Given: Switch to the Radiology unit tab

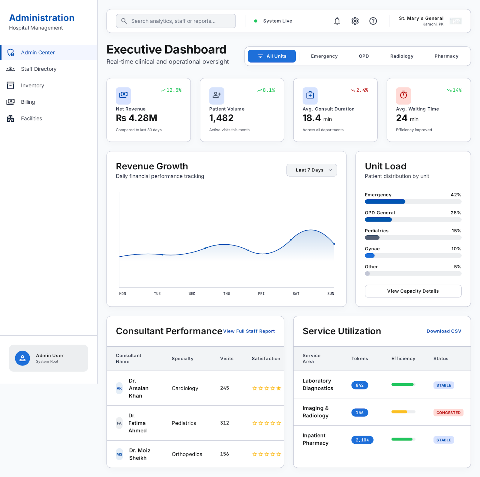Looking at the screenshot, I should (x=402, y=56).
